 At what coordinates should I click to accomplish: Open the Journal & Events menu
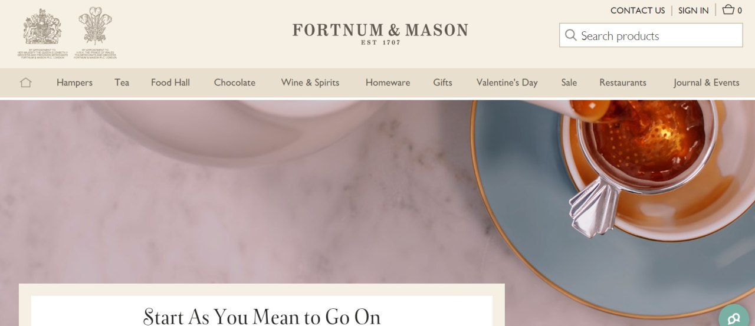707,83
